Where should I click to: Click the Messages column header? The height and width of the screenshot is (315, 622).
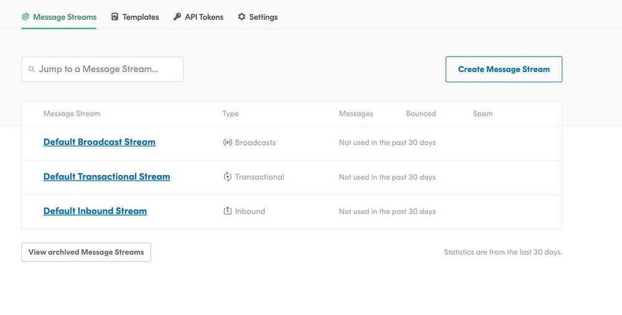click(356, 114)
